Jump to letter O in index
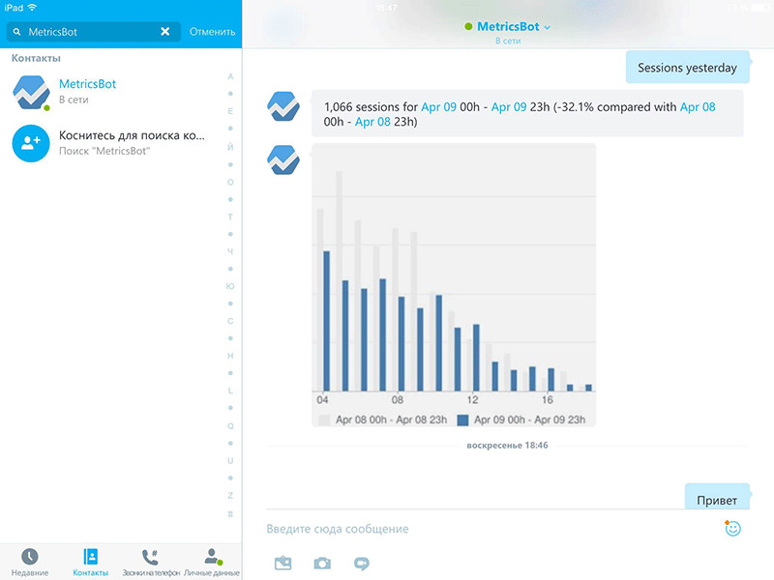Screen dimensions: 774x580 click(230, 182)
